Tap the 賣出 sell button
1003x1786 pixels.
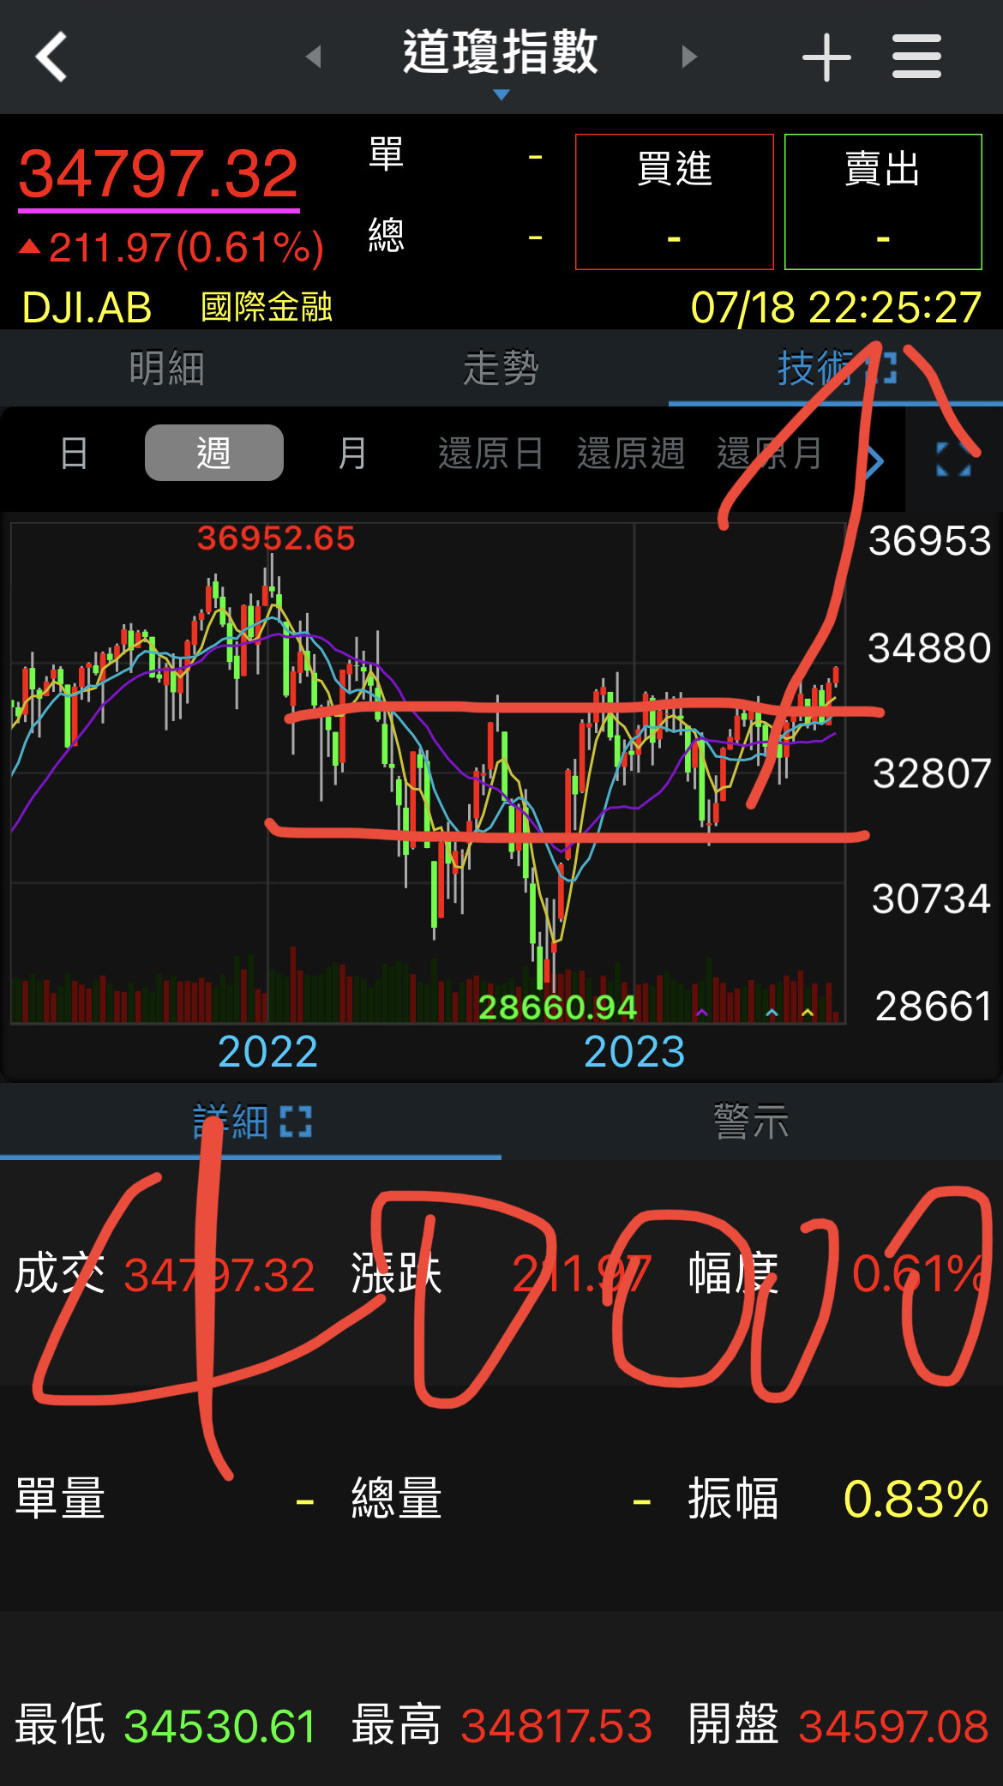tap(883, 201)
